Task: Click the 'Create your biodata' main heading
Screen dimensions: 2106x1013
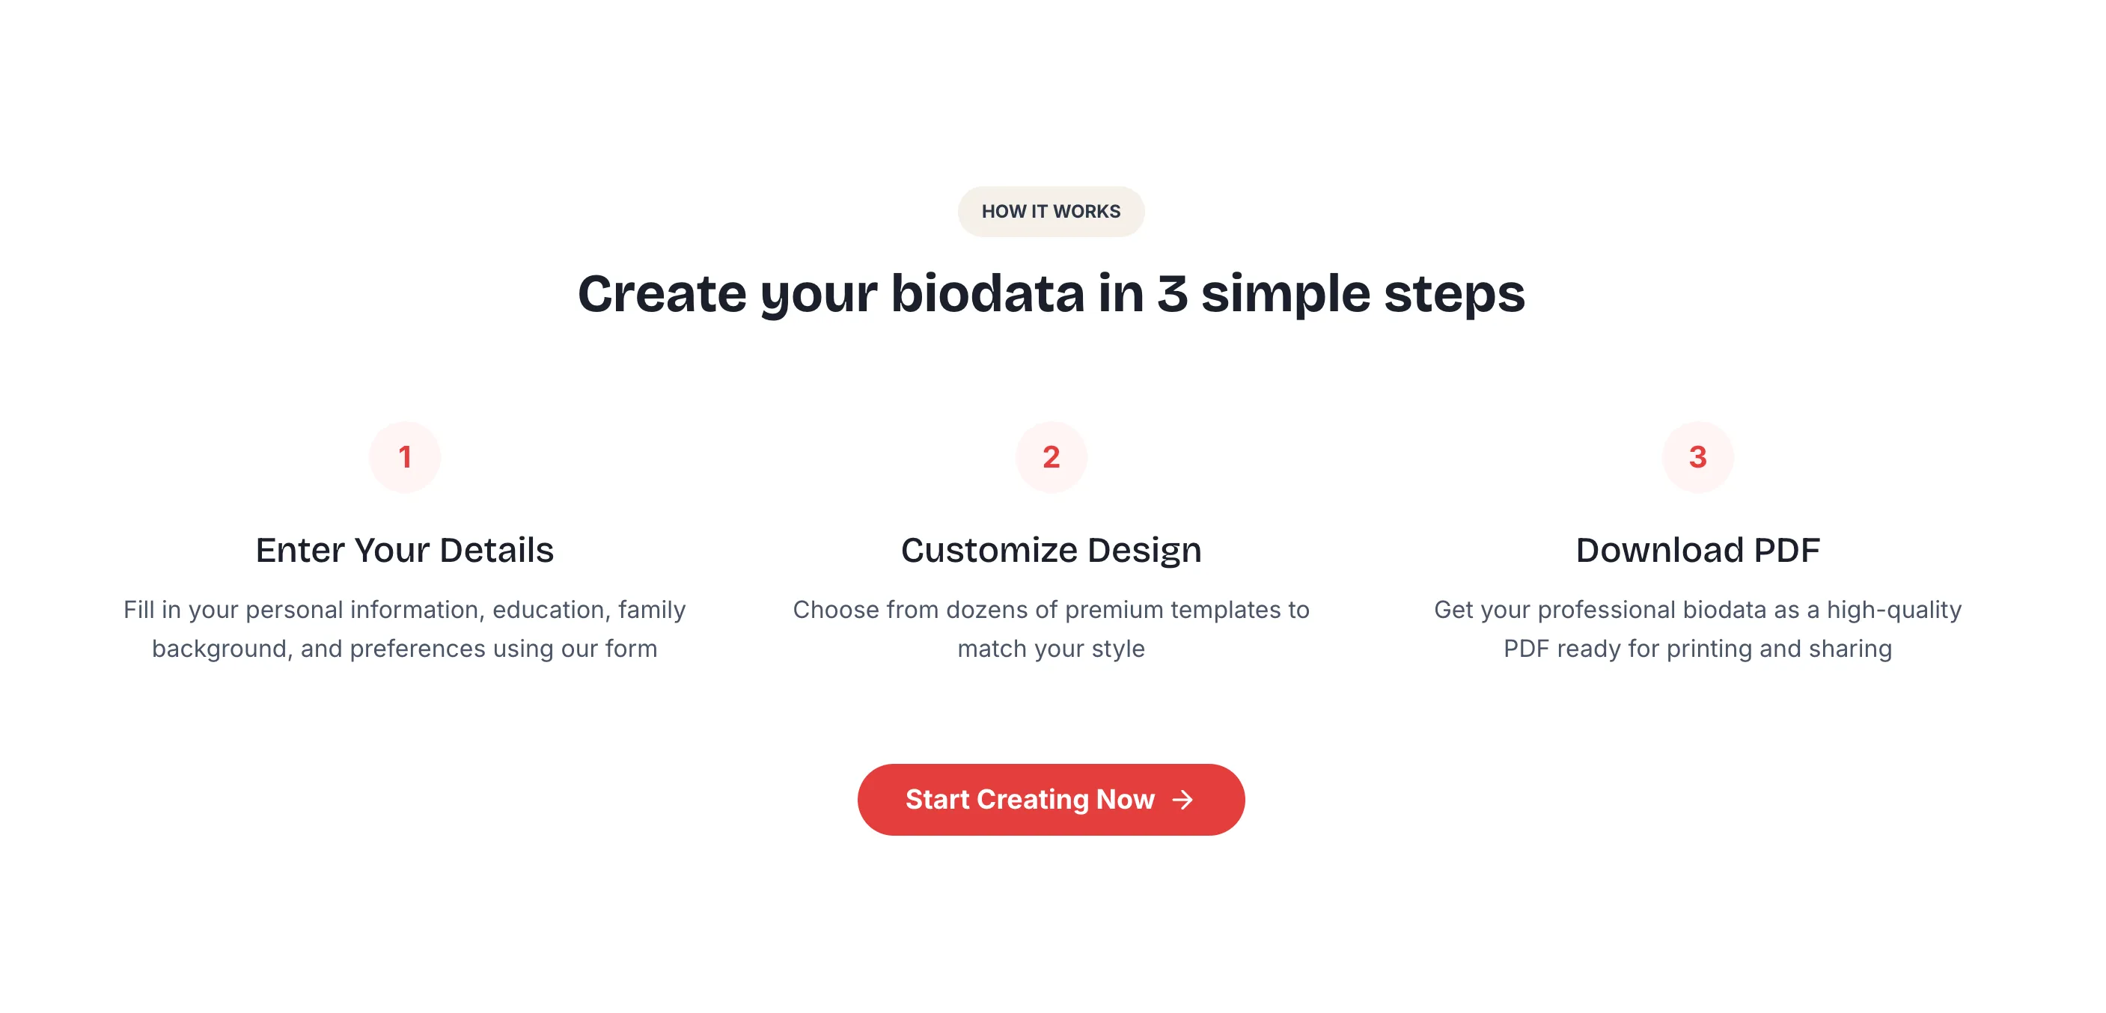Action: pos(1051,293)
